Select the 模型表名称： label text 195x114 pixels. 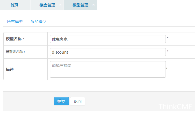16,52
